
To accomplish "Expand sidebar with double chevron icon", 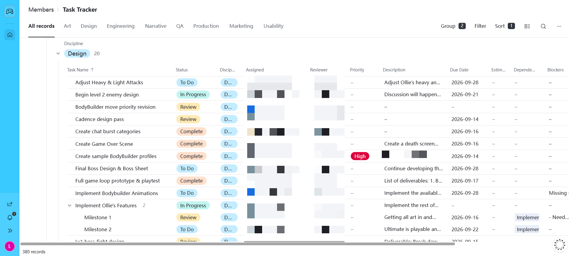I will [10, 231].
